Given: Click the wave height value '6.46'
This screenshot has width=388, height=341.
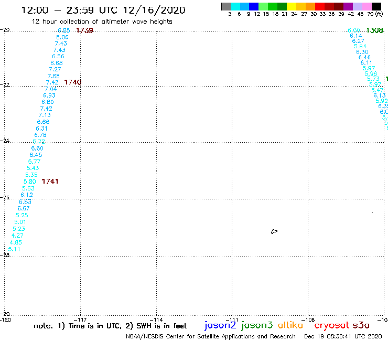Looking at the screenshot, I should (x=364, y=58).
